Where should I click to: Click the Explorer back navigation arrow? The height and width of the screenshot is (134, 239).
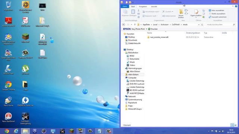pos(124,25)
